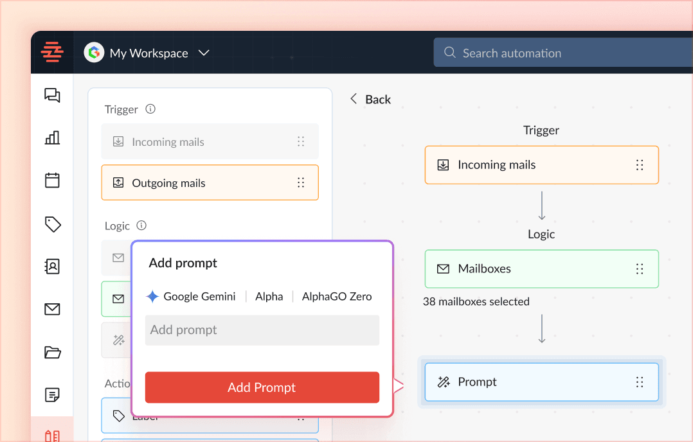Click drag handle on left Incoming mails row

pos(301,141)
